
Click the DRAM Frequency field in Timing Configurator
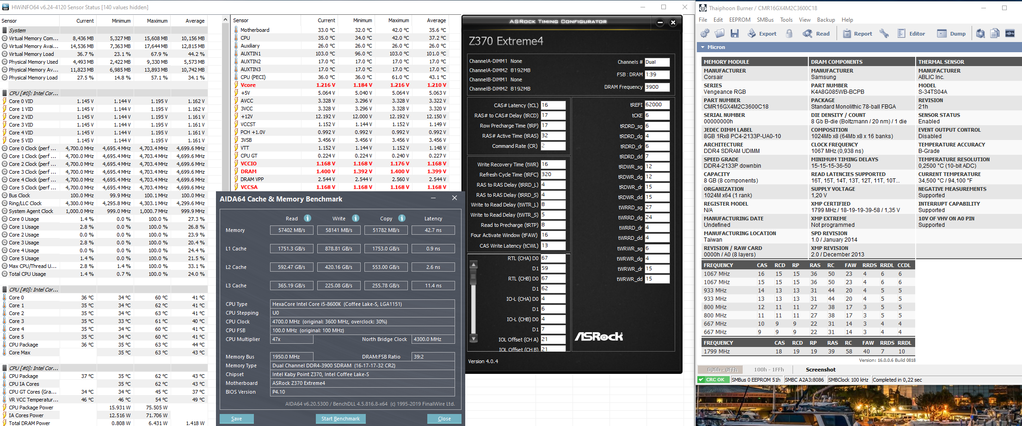(x=657, y=87)
